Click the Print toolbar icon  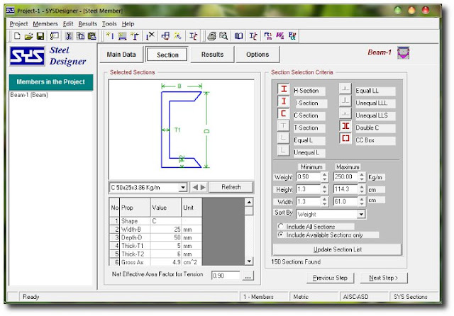(x=211, y=36)
